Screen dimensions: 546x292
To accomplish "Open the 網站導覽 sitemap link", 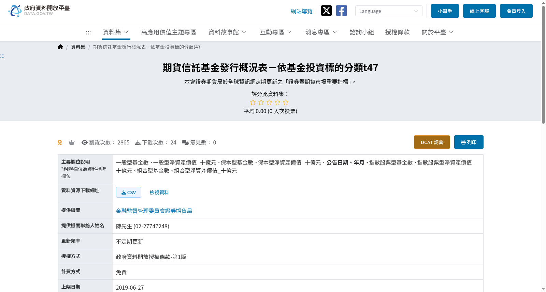I will click(x=302, y=11).
